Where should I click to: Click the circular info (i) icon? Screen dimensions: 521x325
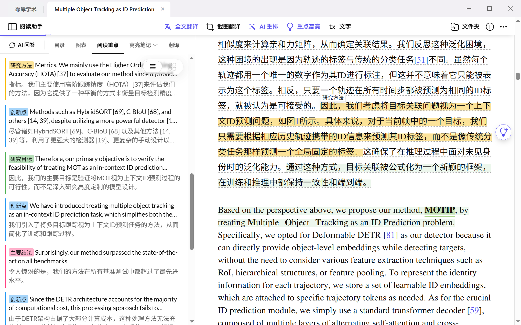(490, 27)
